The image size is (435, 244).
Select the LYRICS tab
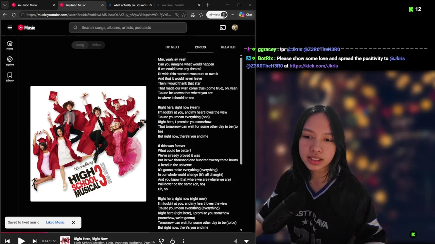(x=200, y=47)
